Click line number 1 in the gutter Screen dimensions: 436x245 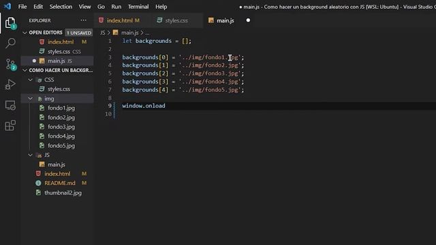click(x=110, y=41)
